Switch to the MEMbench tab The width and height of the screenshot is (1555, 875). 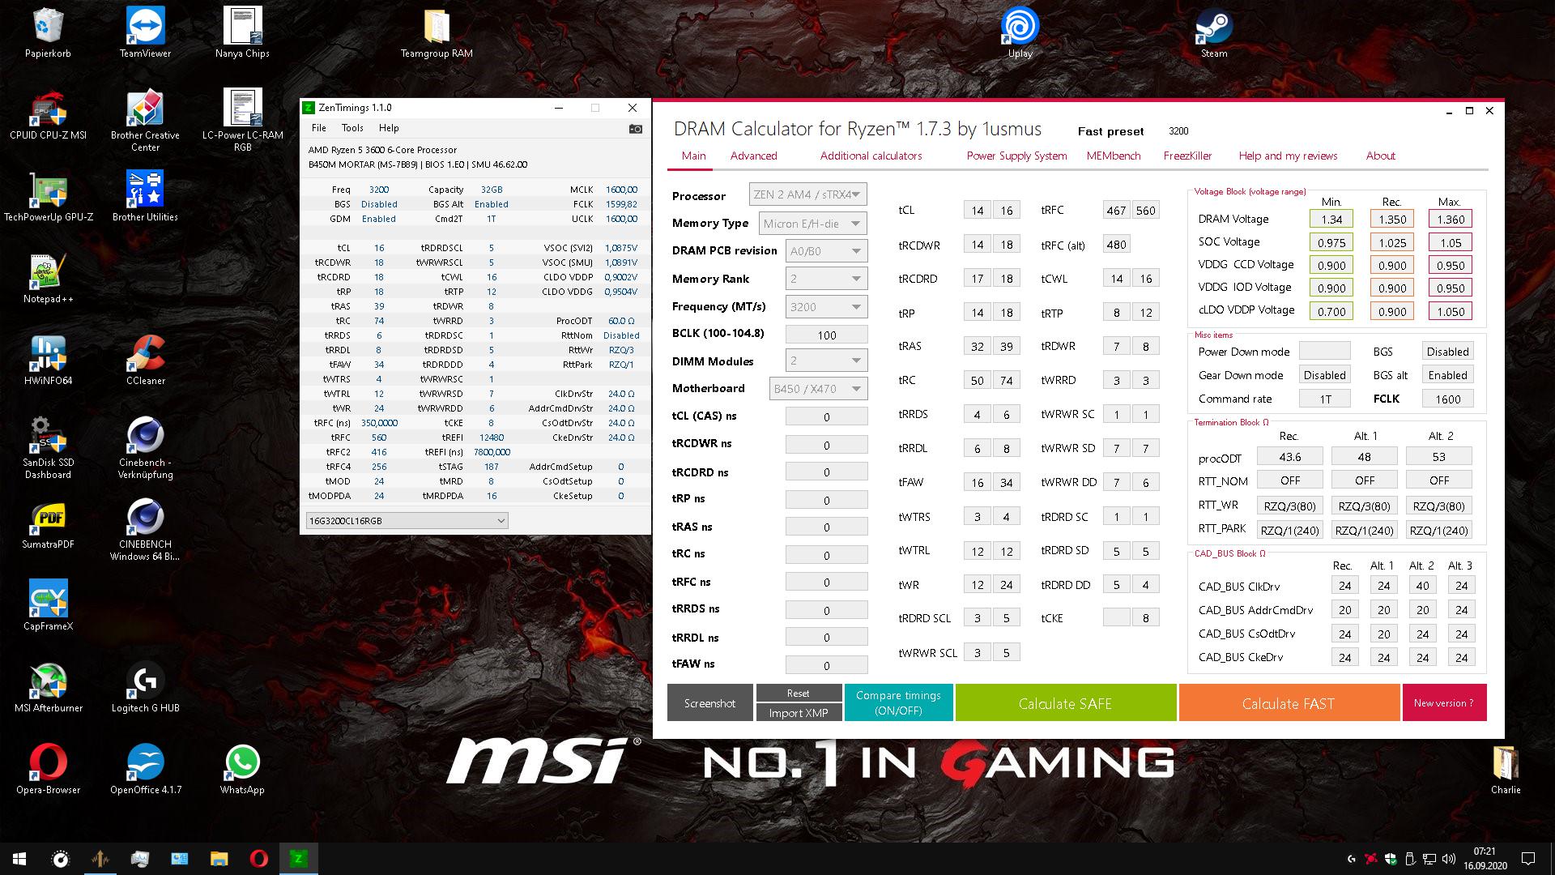[x=1113, y=156]
